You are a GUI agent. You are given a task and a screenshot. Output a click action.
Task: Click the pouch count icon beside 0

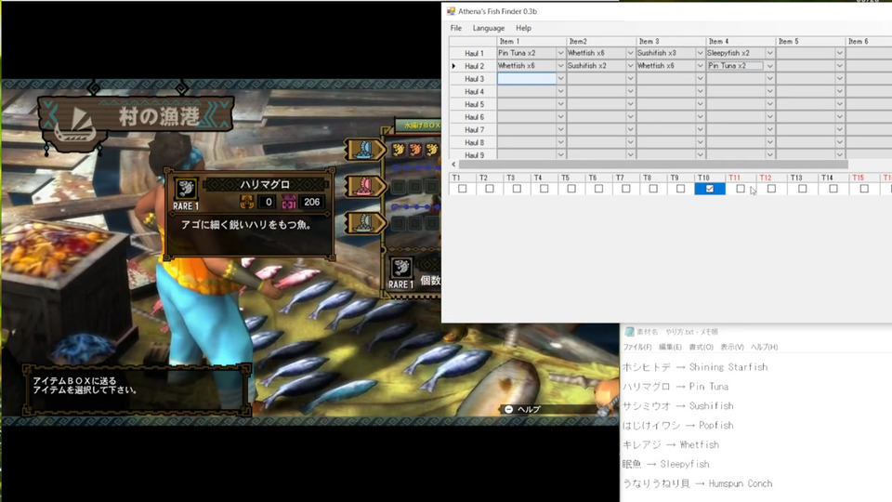247,202
